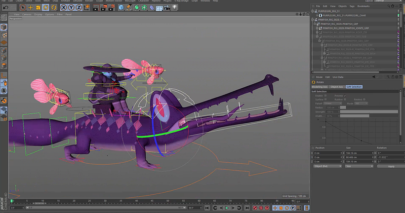Toggle the X axis lock button

[64, 8]
